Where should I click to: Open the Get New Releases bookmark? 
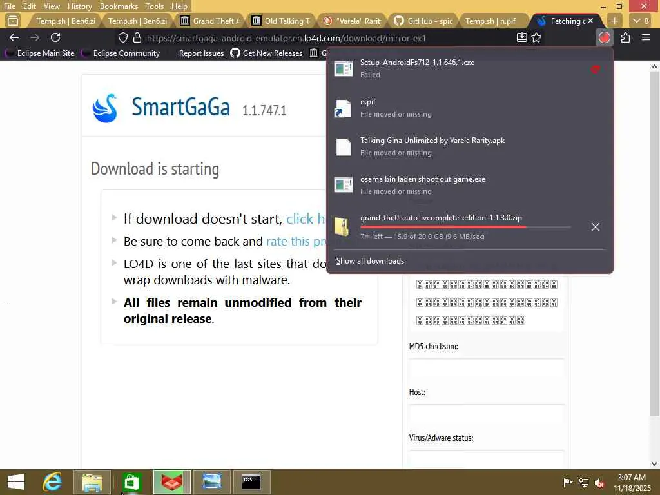click(266, 53)
